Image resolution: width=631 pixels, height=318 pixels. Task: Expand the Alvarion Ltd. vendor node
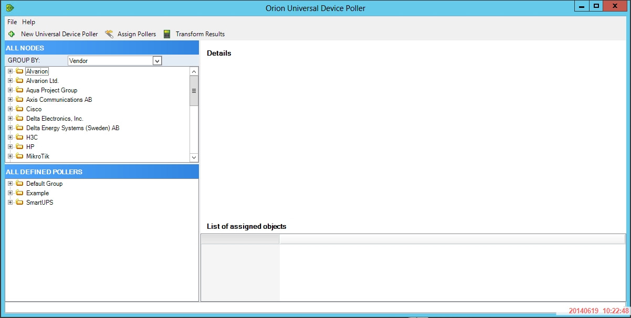tap(10, 81)
